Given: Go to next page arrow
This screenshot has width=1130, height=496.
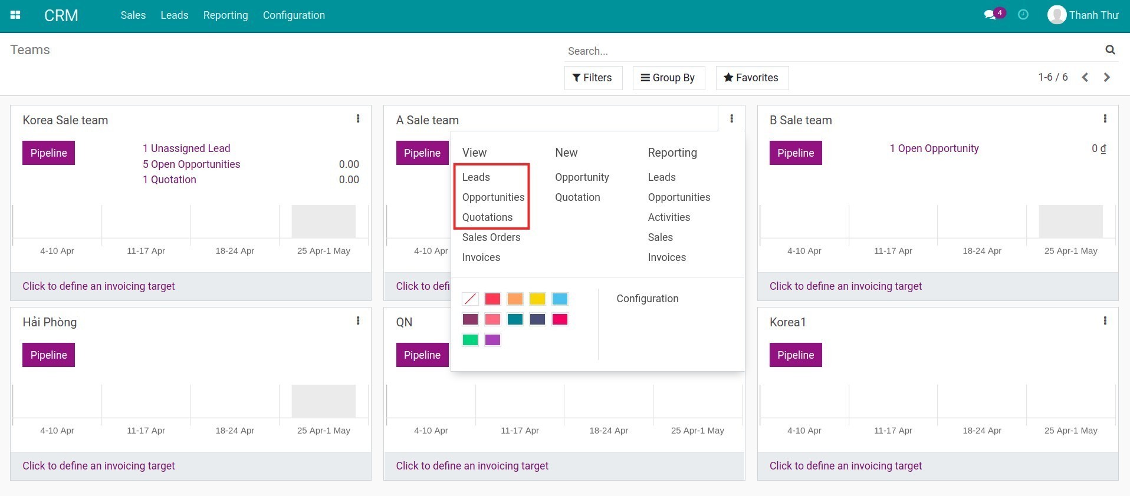Looking at the screenshot, I should pyautogui.click(x=1106, y=77).
